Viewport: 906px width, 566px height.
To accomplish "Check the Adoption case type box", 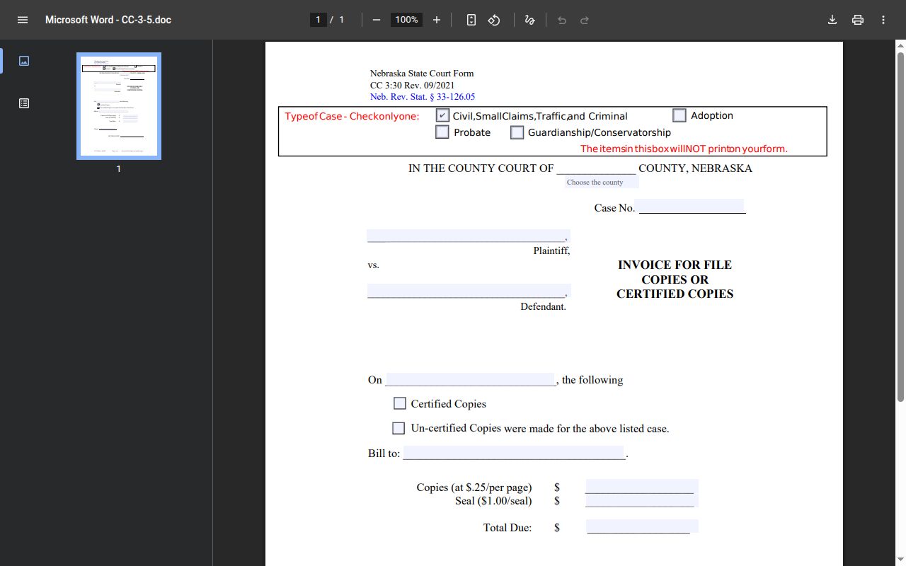I will tap(679, 115).
